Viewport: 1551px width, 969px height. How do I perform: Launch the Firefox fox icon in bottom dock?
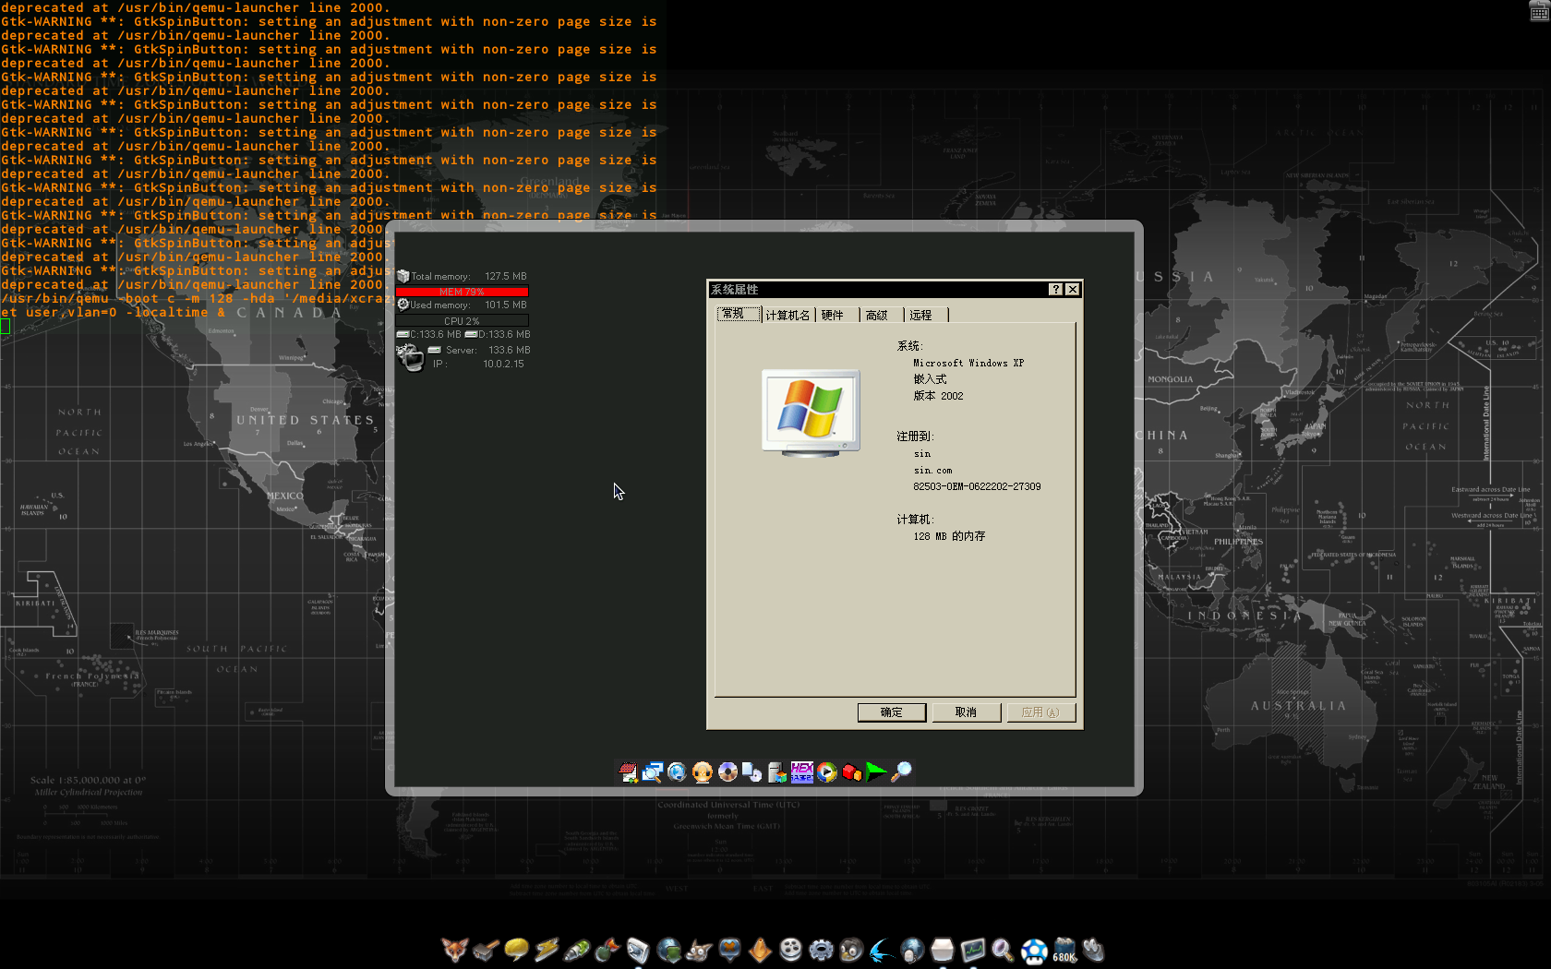coord(454,950)
